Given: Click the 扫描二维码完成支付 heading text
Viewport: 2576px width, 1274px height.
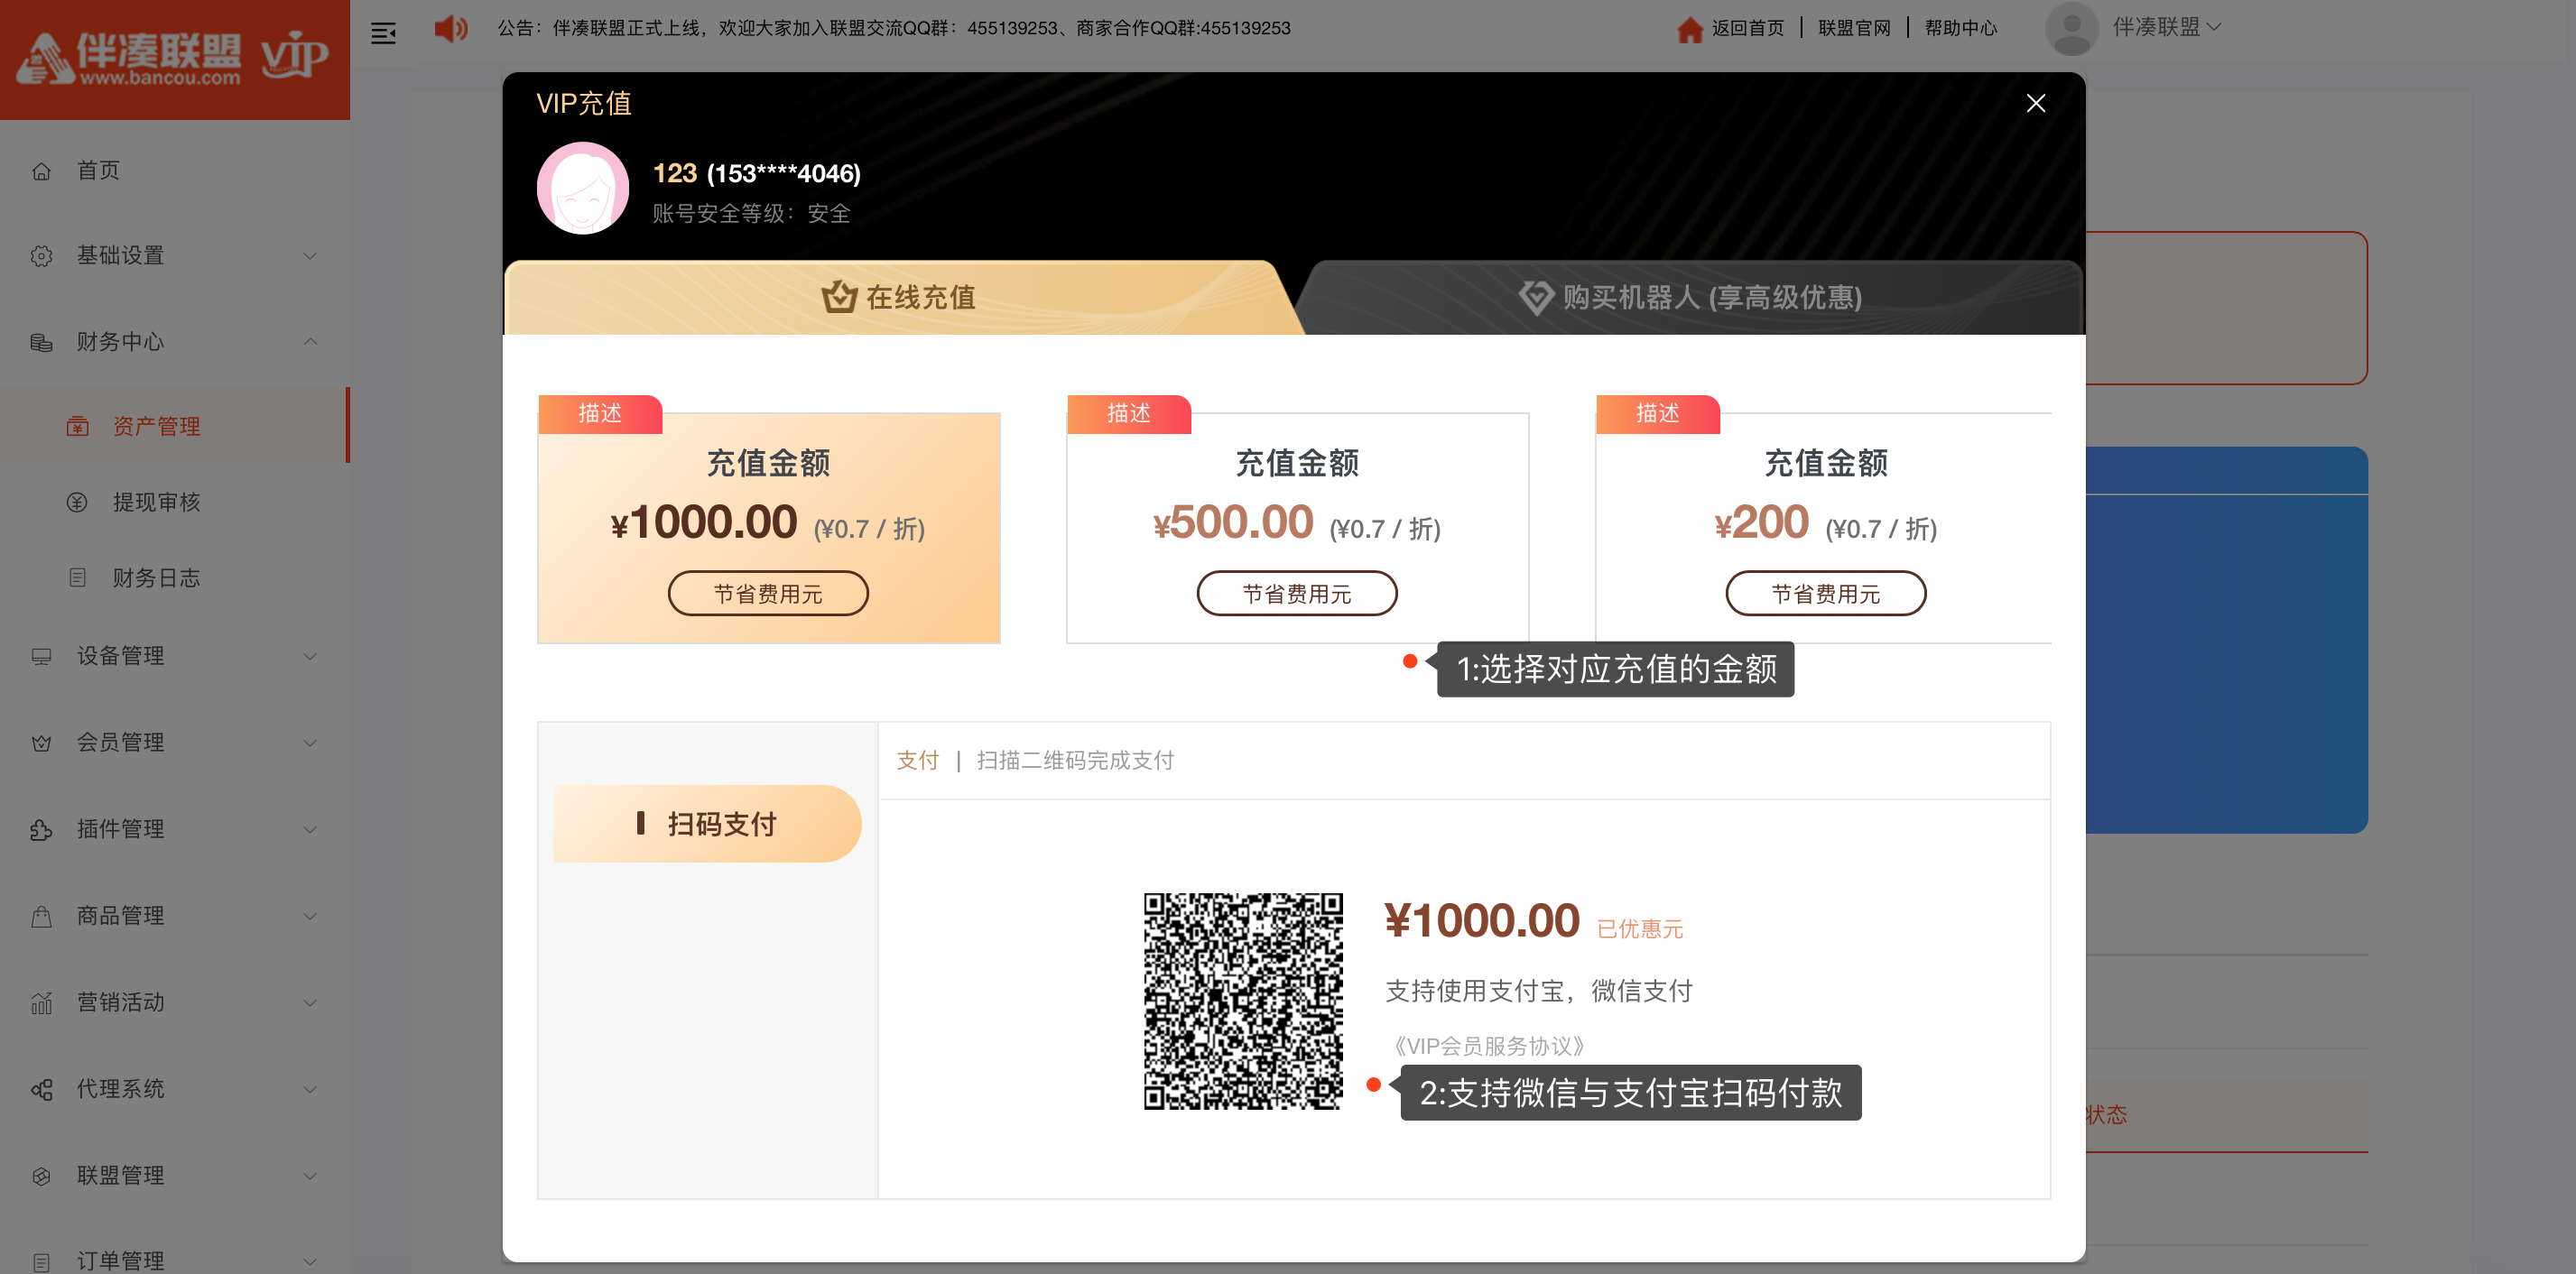Looking at the screenshot, I should 1075,761.
